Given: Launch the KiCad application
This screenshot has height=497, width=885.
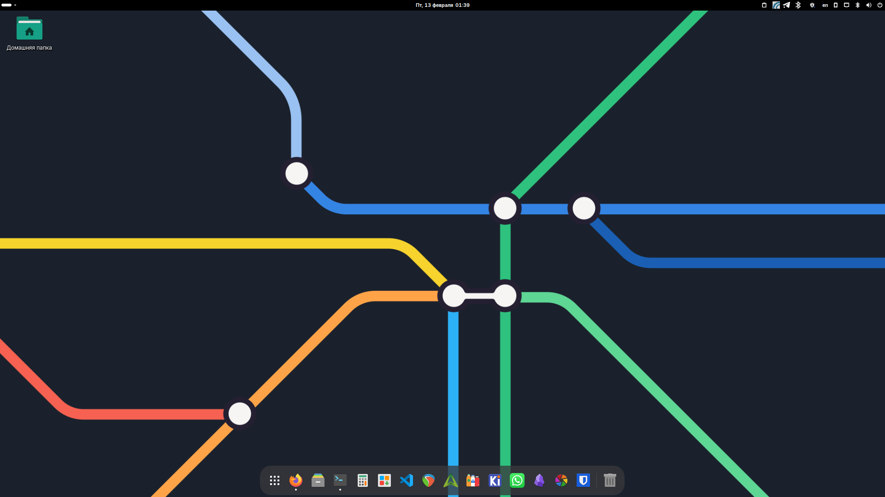Looking at the screenshot, I should tap(495, 480).
